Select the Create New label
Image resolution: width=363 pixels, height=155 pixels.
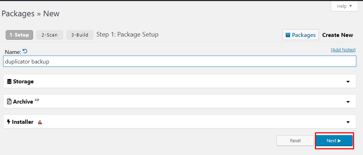pos(337,35)
